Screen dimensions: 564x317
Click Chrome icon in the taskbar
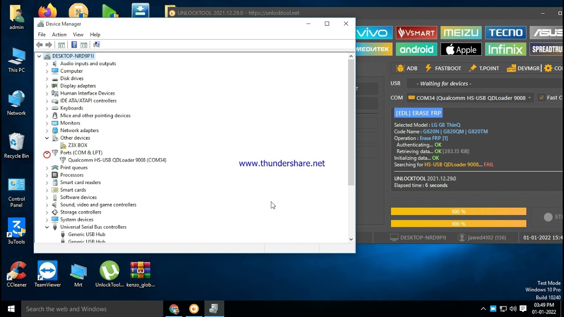click(x=174, y=309)
